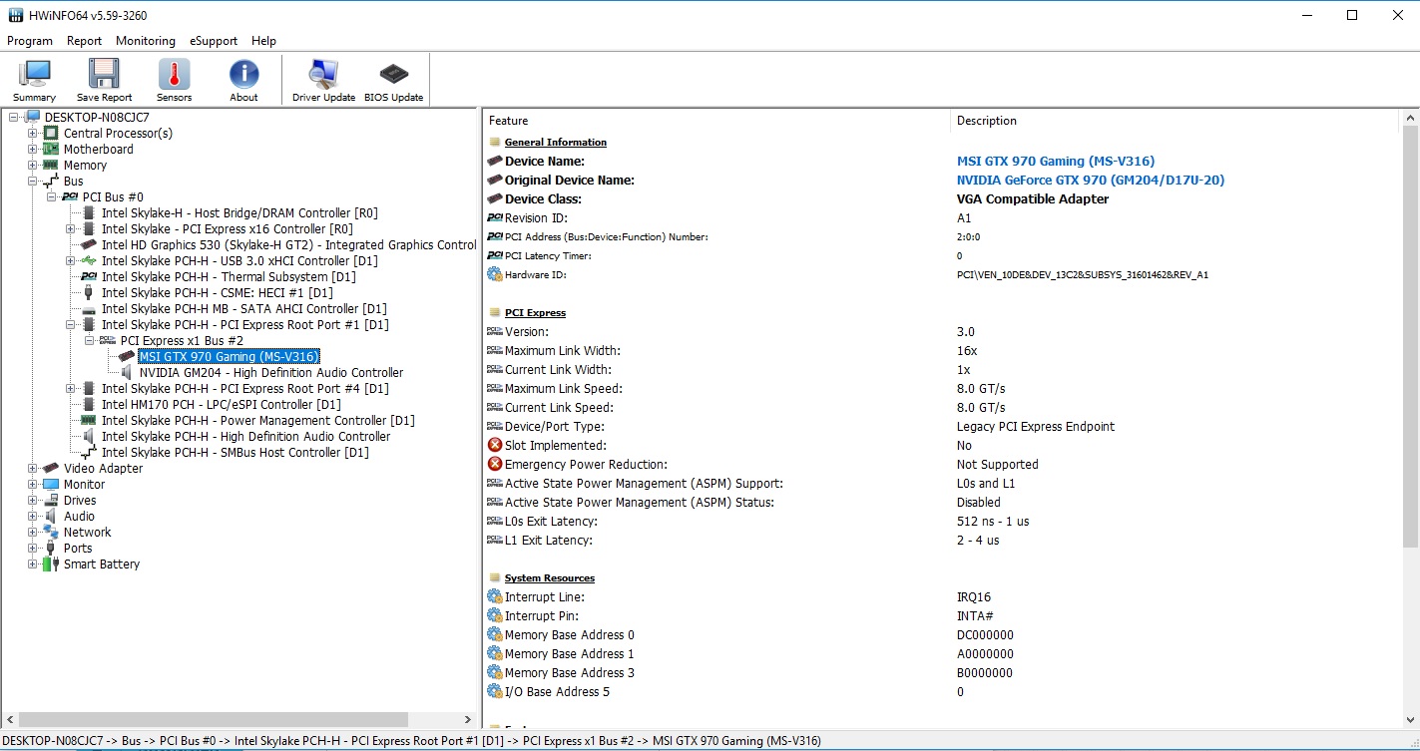This screenshot has height=751, width=1420.
Task: Click the status bar device path
Action: 411,741
